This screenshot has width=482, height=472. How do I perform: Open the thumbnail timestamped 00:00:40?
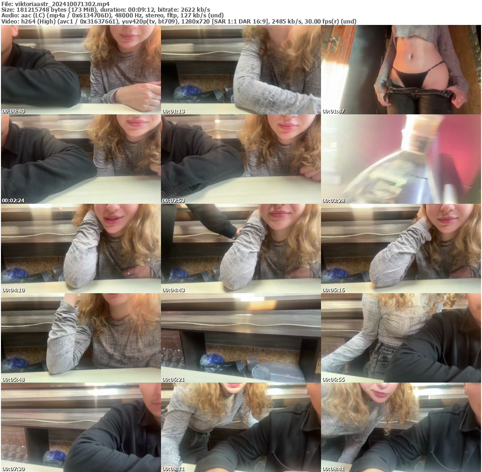[x=80, y=70]
